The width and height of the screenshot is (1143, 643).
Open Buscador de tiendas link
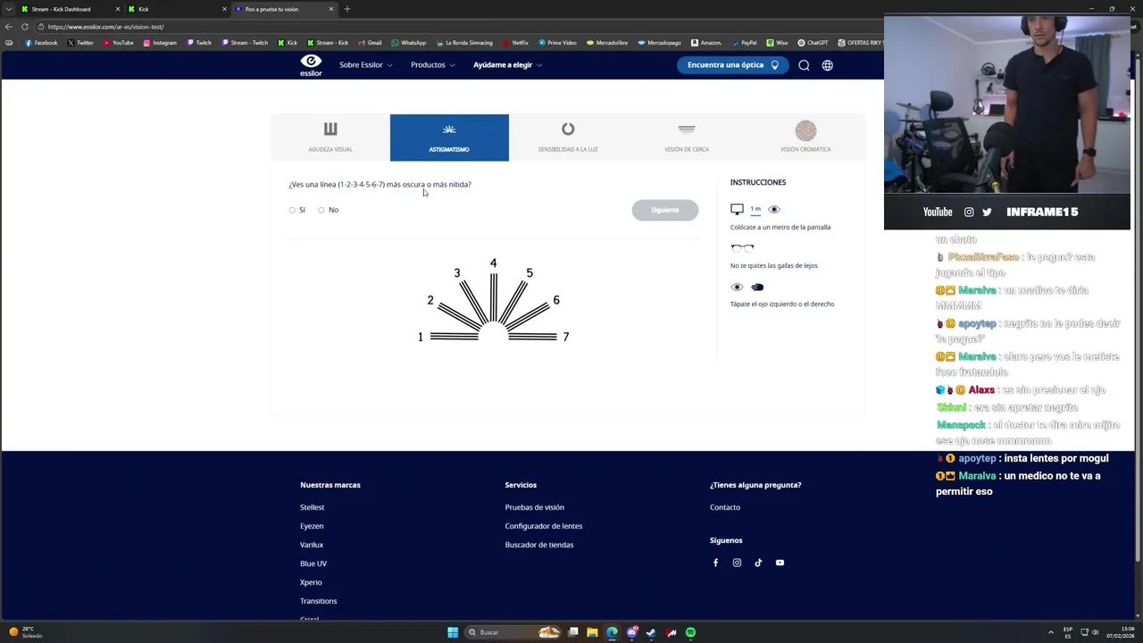click(539, 545)
